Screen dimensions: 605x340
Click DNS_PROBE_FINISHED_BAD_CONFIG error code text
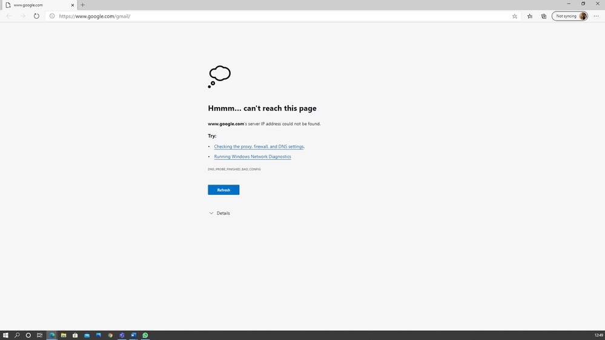tap(234, 169)
